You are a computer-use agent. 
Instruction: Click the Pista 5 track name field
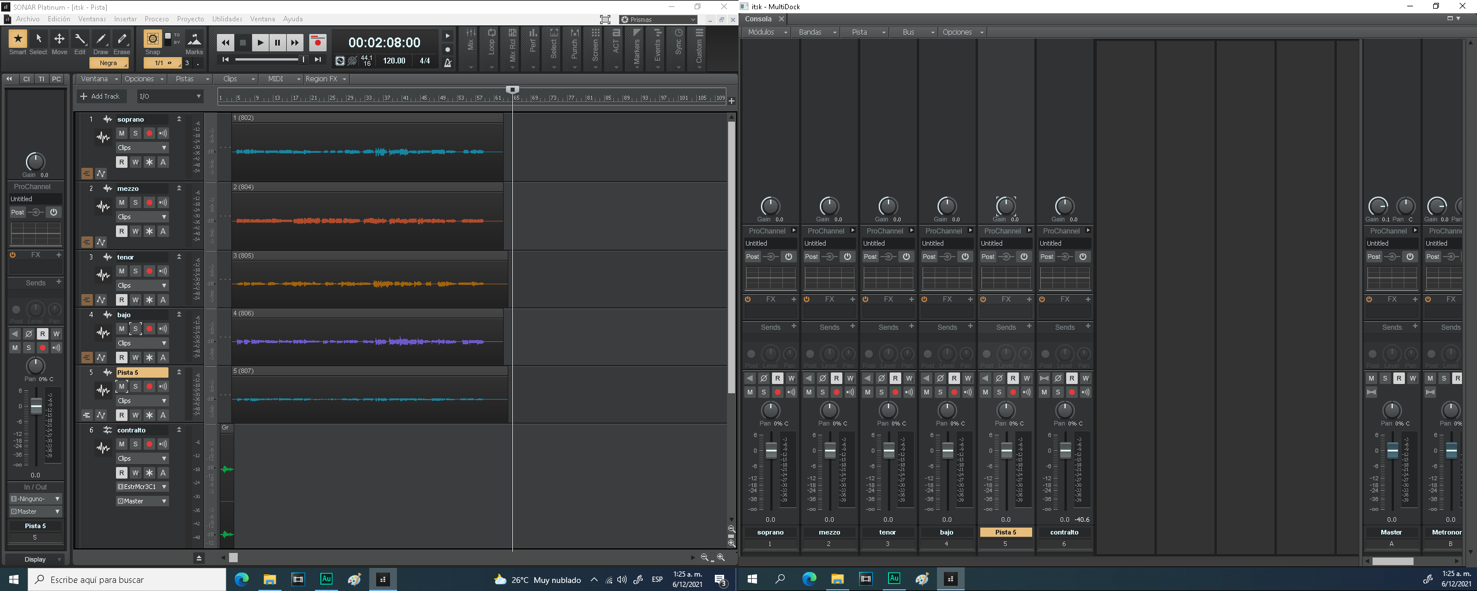coord(142,372)
